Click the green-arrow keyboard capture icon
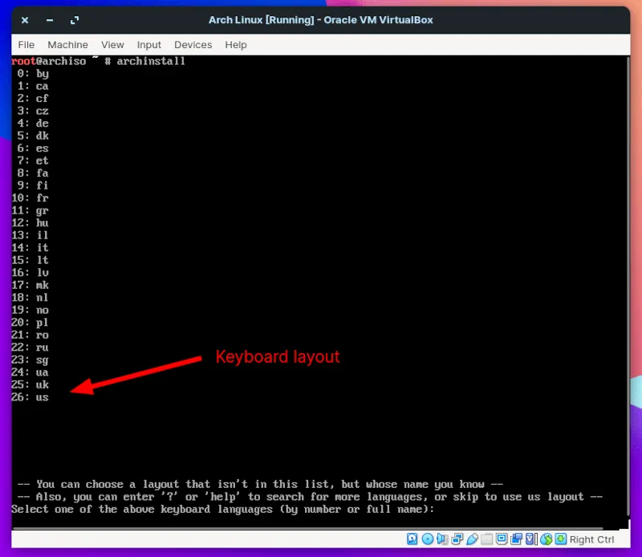The width and height of the screenshot is (642, 557). pos(559,539)
